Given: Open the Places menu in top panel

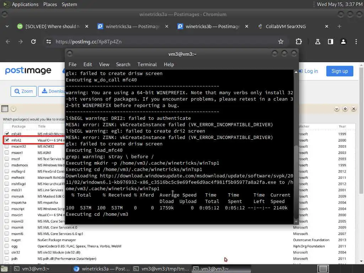Looking at the screenshot, I should pos(50,4).
